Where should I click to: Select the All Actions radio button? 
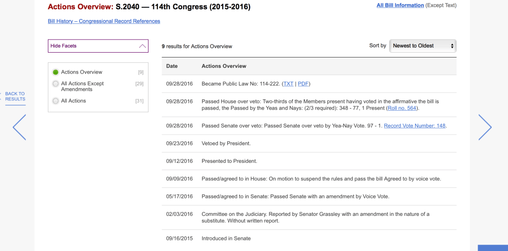(56, 101)
